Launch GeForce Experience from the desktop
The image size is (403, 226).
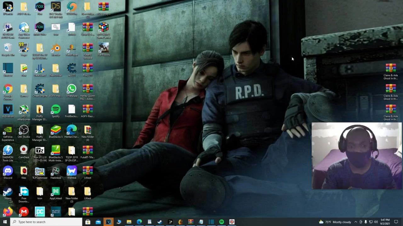(x=8, y=130)
